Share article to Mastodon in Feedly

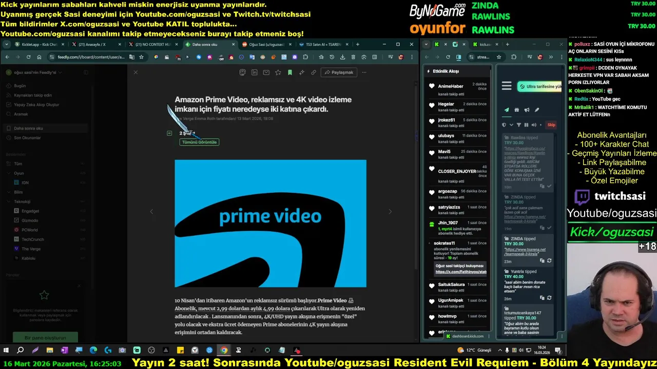(242, 72)
